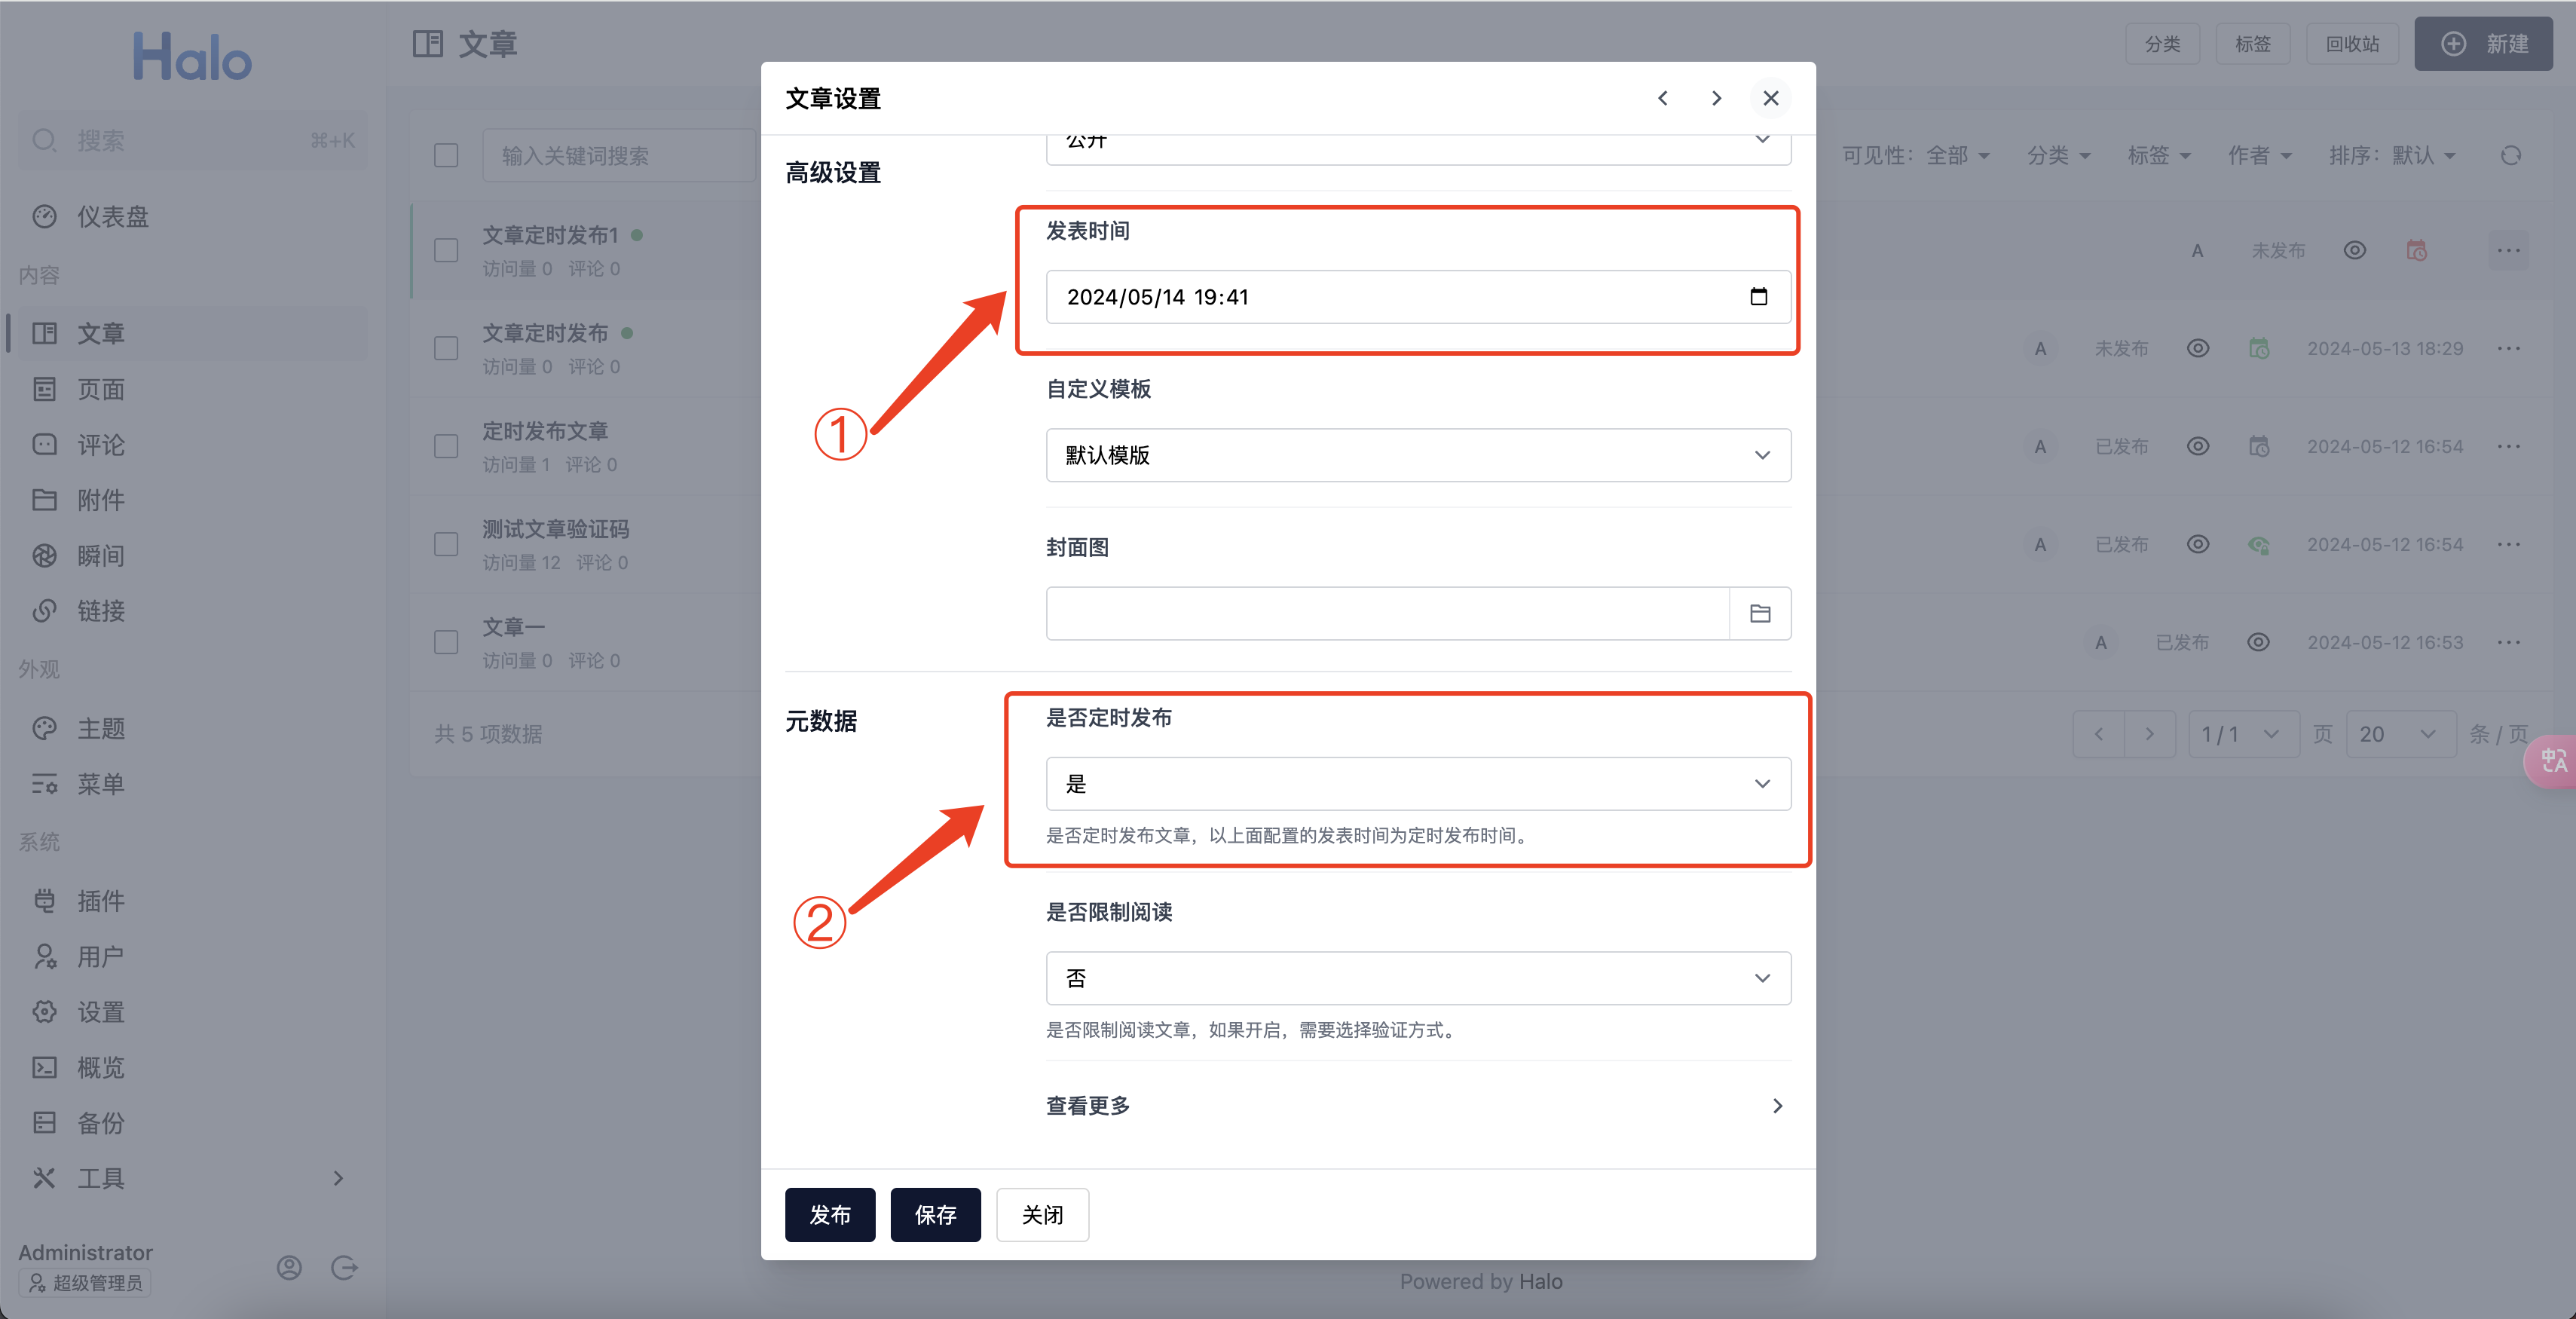Click translate floating icon at right edge
Screen dimensions: 2576x1319
click(x=2552, y=761)
